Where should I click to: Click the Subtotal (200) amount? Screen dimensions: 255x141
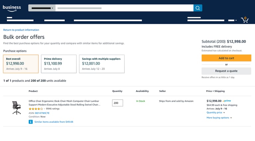click(x=236, y=41)
